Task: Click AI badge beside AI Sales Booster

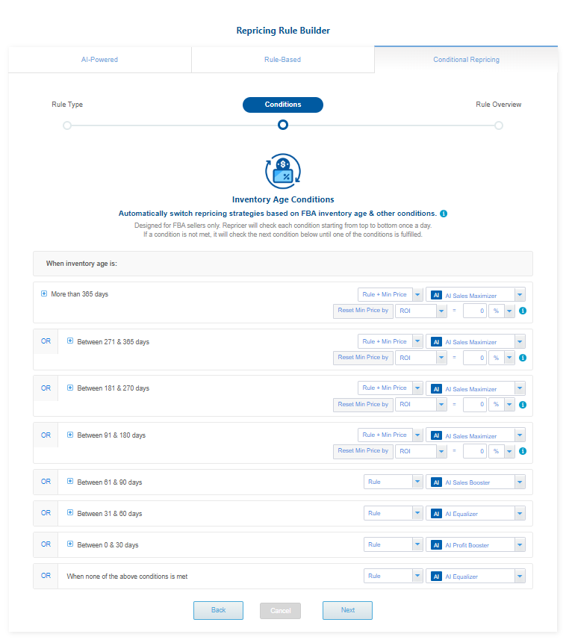Action: point(437,482)
